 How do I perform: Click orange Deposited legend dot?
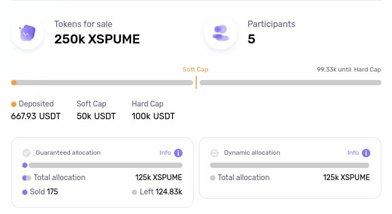pyautogui.click(x=14, y=104)
